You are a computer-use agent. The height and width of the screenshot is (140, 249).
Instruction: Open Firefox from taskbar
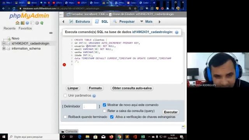click(111, 136)
